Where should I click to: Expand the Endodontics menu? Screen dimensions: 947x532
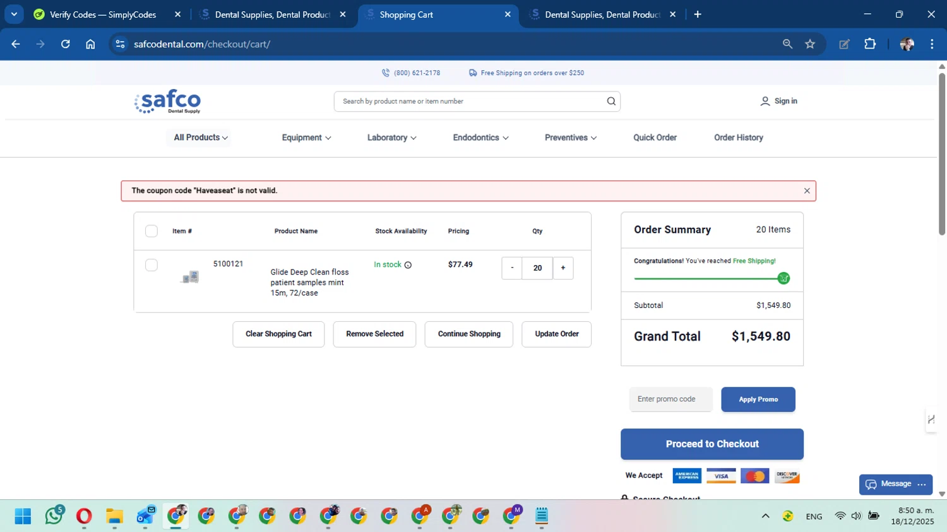pos(480,138)
